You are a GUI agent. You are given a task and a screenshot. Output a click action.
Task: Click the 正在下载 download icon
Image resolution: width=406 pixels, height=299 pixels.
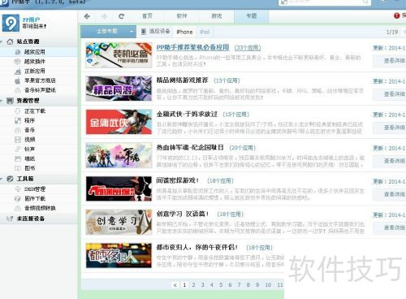18,111
